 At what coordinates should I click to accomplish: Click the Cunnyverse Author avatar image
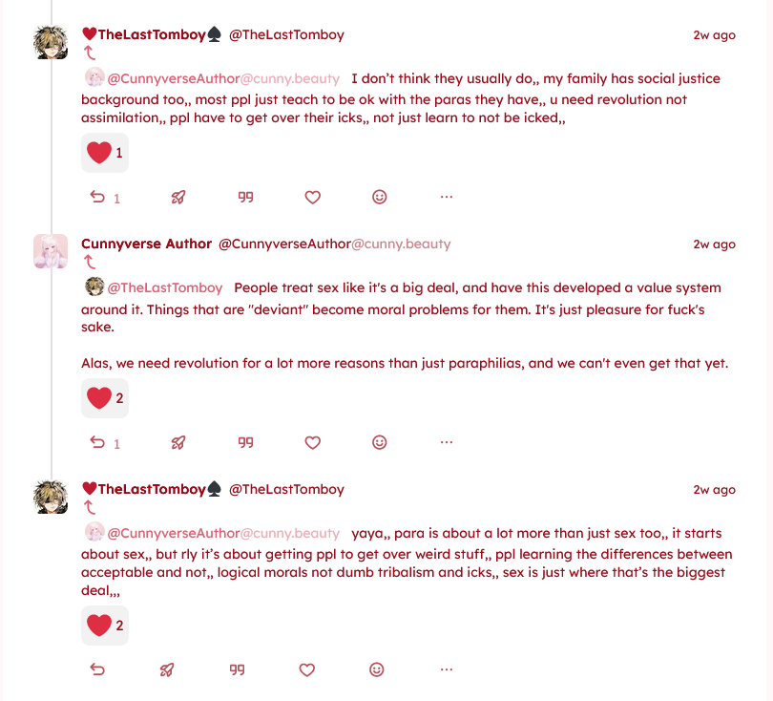(x=51, y=251)
